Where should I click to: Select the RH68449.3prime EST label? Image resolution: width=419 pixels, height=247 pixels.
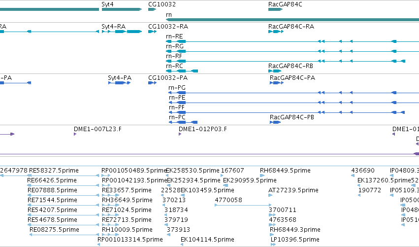pos(295,230)
